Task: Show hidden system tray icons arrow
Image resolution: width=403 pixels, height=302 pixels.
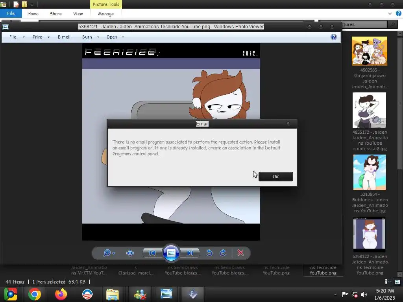Action: tap(335, 295)
